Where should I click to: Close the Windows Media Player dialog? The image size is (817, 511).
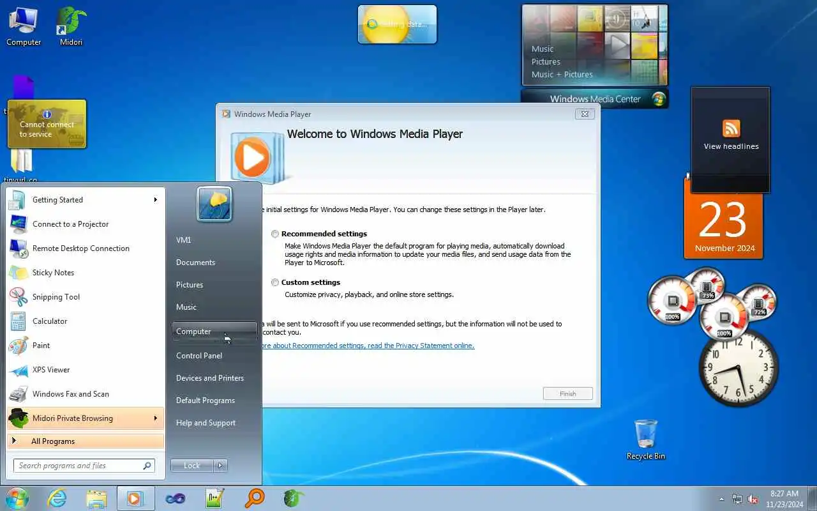click(x=585, y=114)
